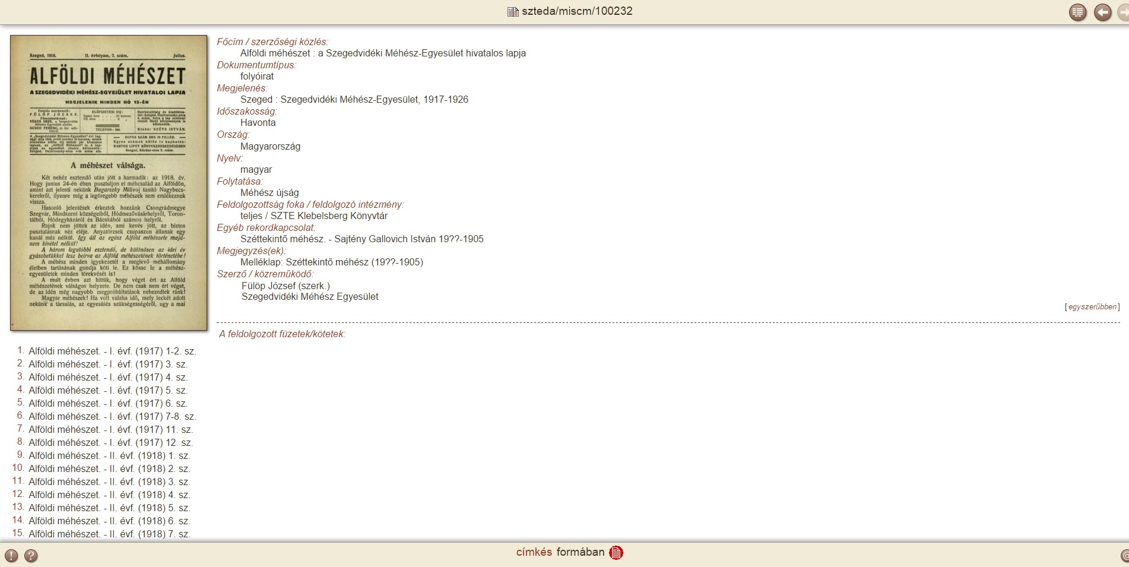Click the frequency value Havonta
The height and width of the screenshot is (567, 1129).
click(x=258, y=122)
